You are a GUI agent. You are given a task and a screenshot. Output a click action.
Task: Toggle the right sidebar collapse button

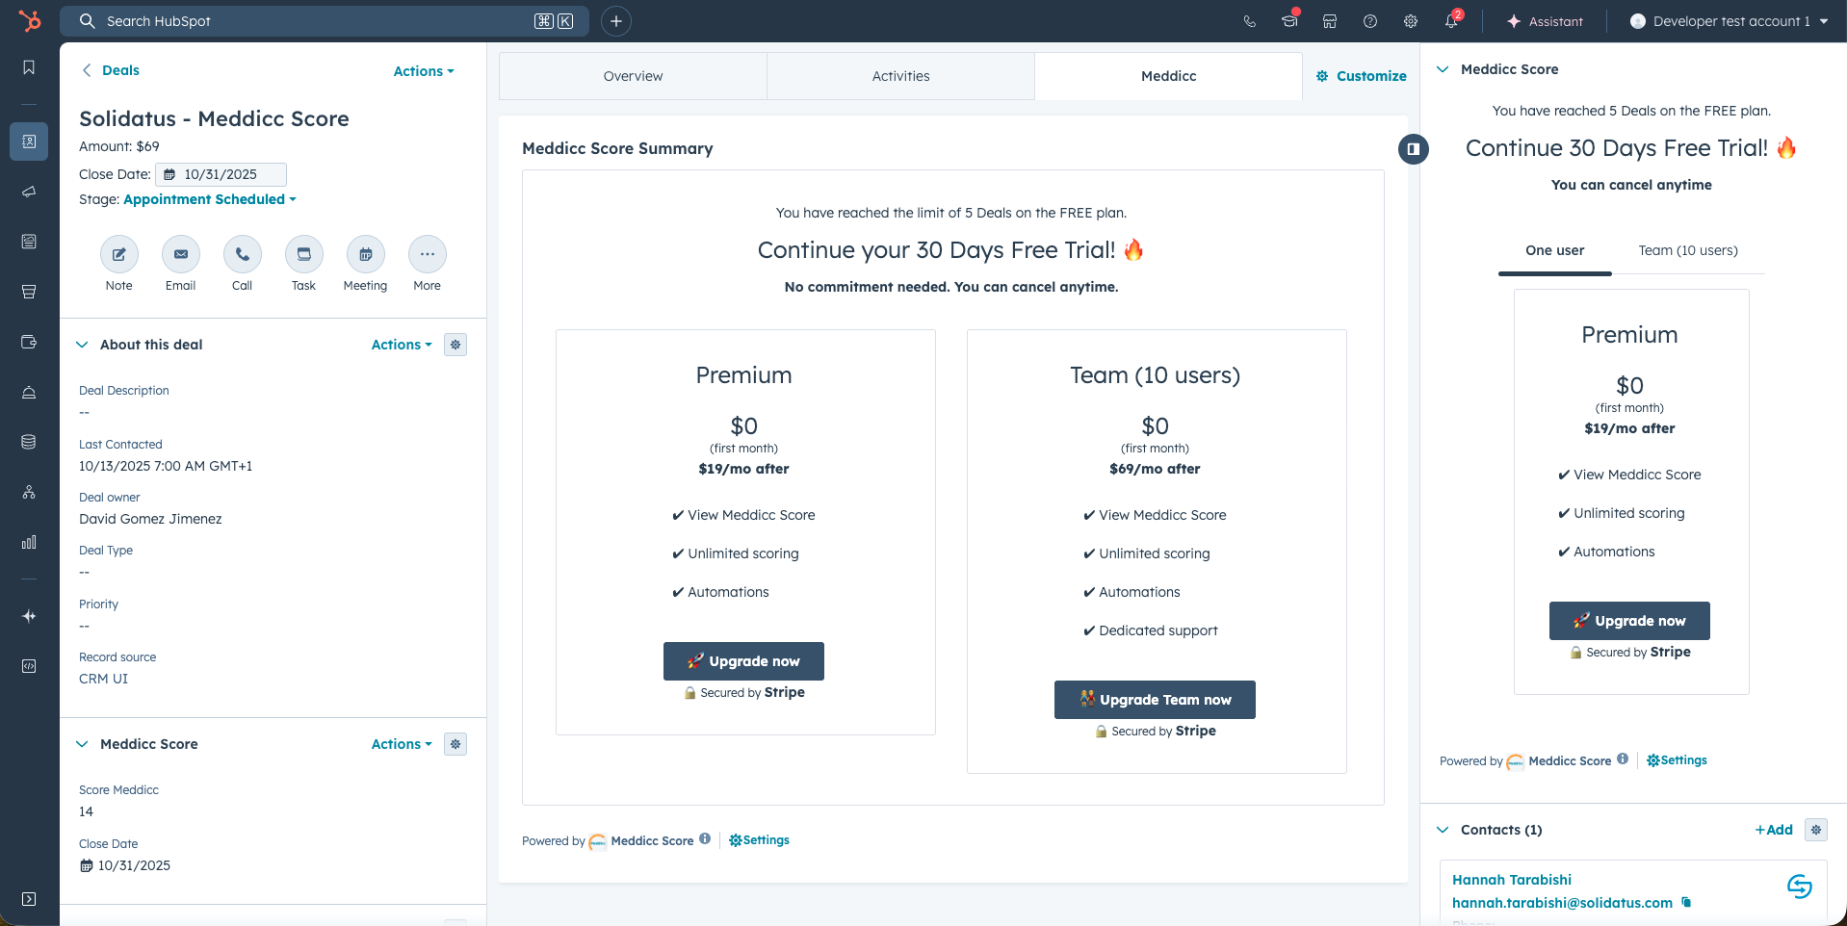[1413, 149]
